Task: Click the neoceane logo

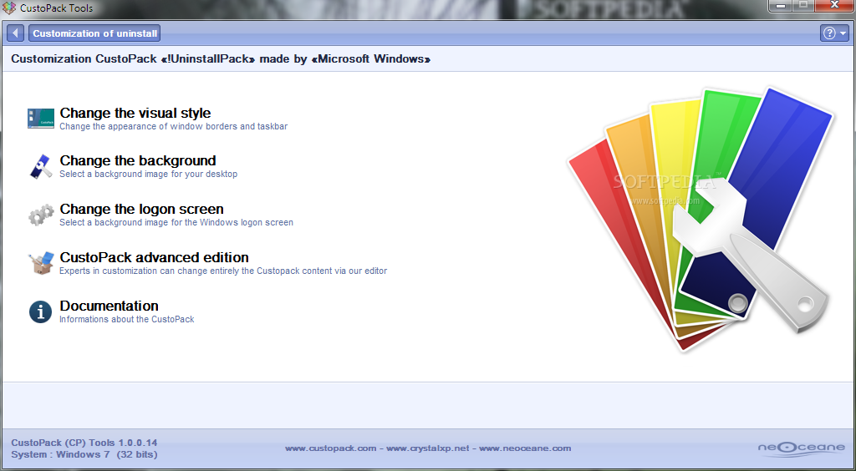Action: point(802,448)
